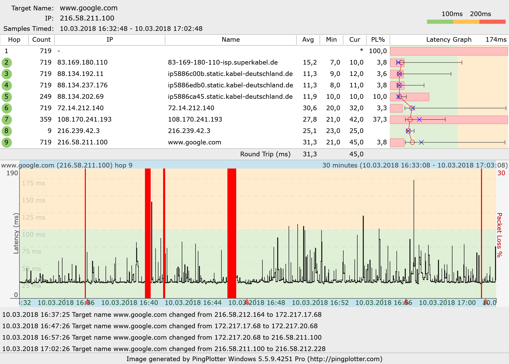Click the green hop 9 circle icon

point(6,142)
